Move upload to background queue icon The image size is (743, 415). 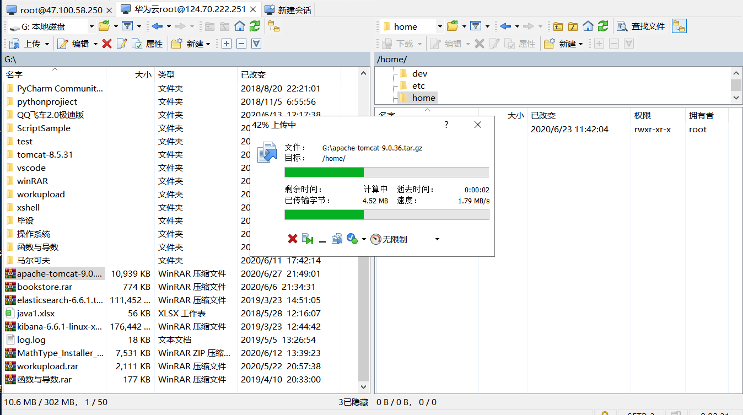(x=337, y=239)
